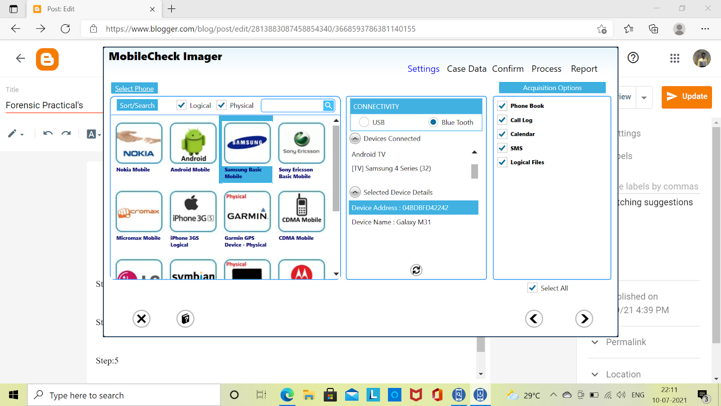Go to next step with right arrow

[584, 319]
